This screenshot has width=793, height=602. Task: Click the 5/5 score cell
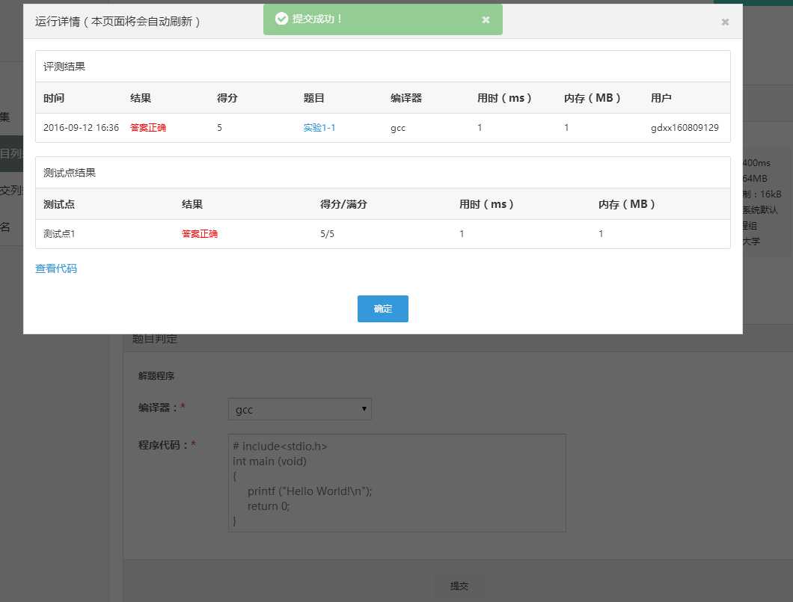pyautogui.click(x=327, y=234)
